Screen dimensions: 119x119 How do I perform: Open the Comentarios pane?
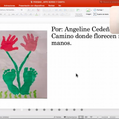click(70, 117)
